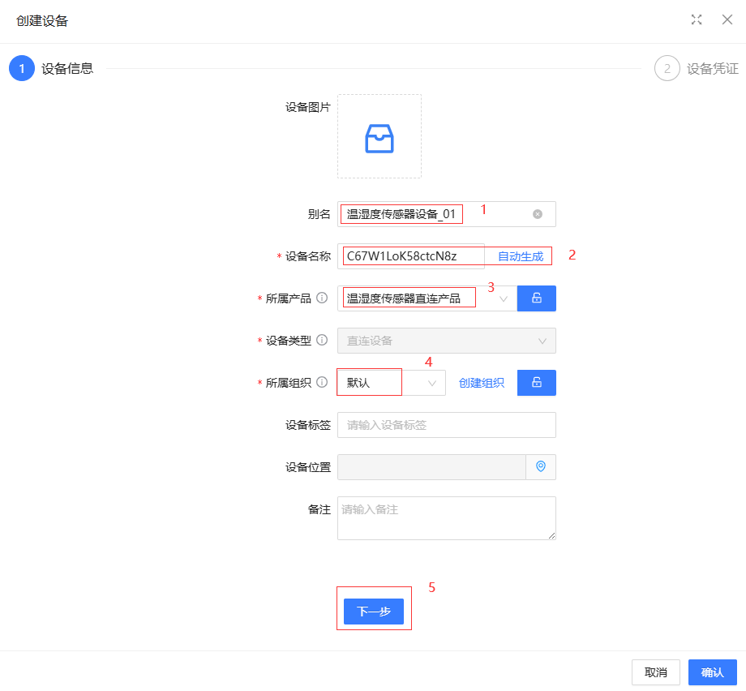The height and width of the screenshot is (691, 746).
Task: Go to step 1 设备信息
Action: point(22,69)
